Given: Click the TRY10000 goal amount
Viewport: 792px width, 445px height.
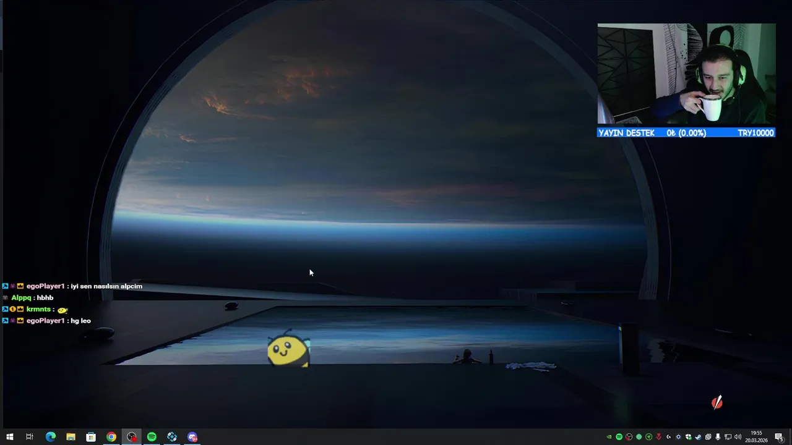Looking at the screenshot, I should (x=755, y=132).
